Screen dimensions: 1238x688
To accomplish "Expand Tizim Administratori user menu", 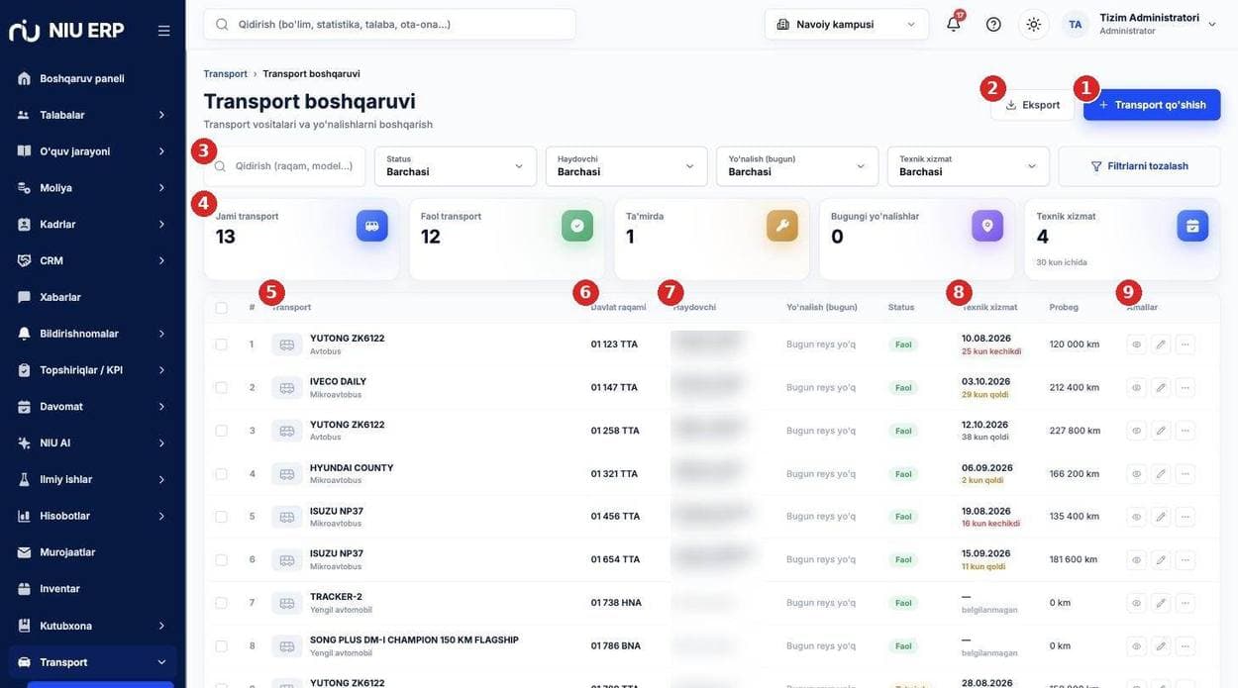I will tap(1140, 24).
